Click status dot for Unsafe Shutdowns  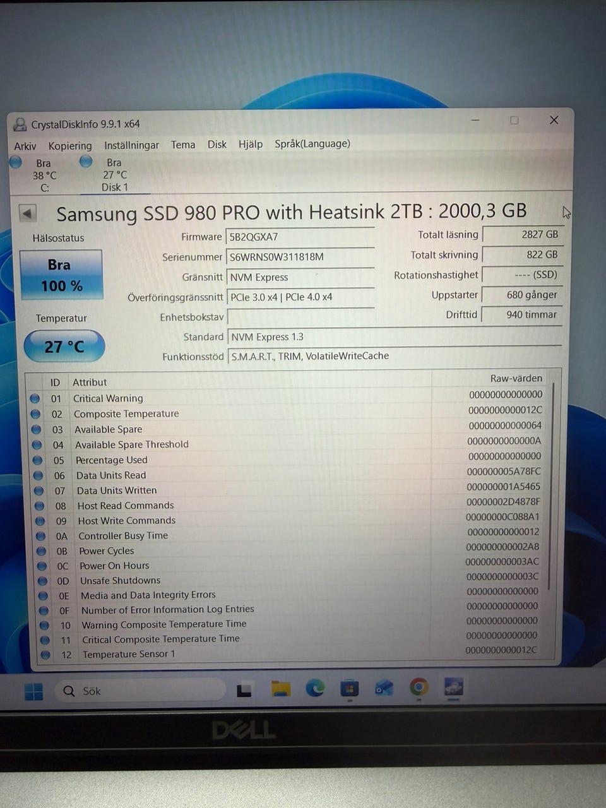point(42,581)
